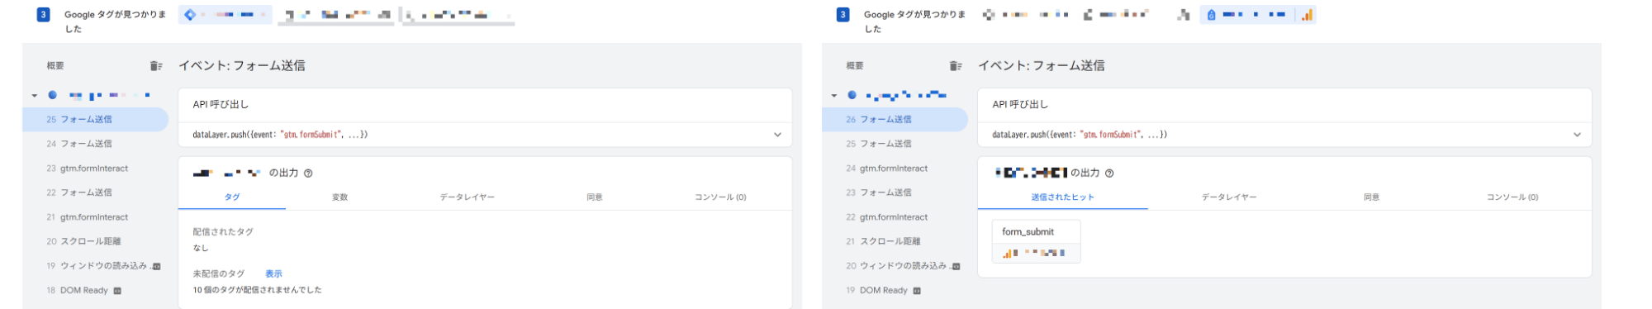
Task: Select event 24 フォーム送信
Action: click(95, 144)
